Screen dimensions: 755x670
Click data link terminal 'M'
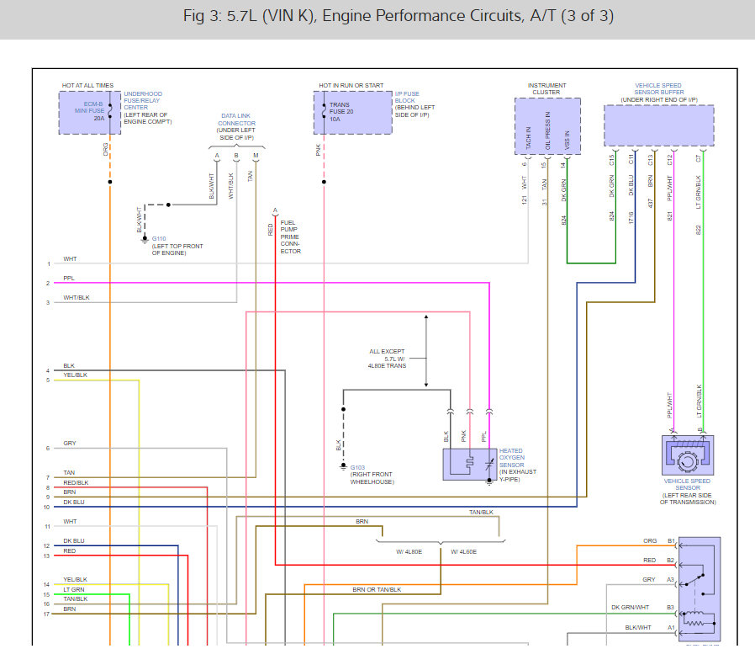256,156
